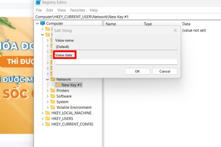Image resolution: width=221 pixels, height=147 pixels.
Task: Select HKEY_LOCAL_MACHINE in the tree
Action: point(71,113)
